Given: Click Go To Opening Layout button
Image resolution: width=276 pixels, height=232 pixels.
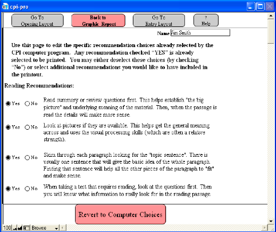Looking at the screenshot, I should coord(37,21).
